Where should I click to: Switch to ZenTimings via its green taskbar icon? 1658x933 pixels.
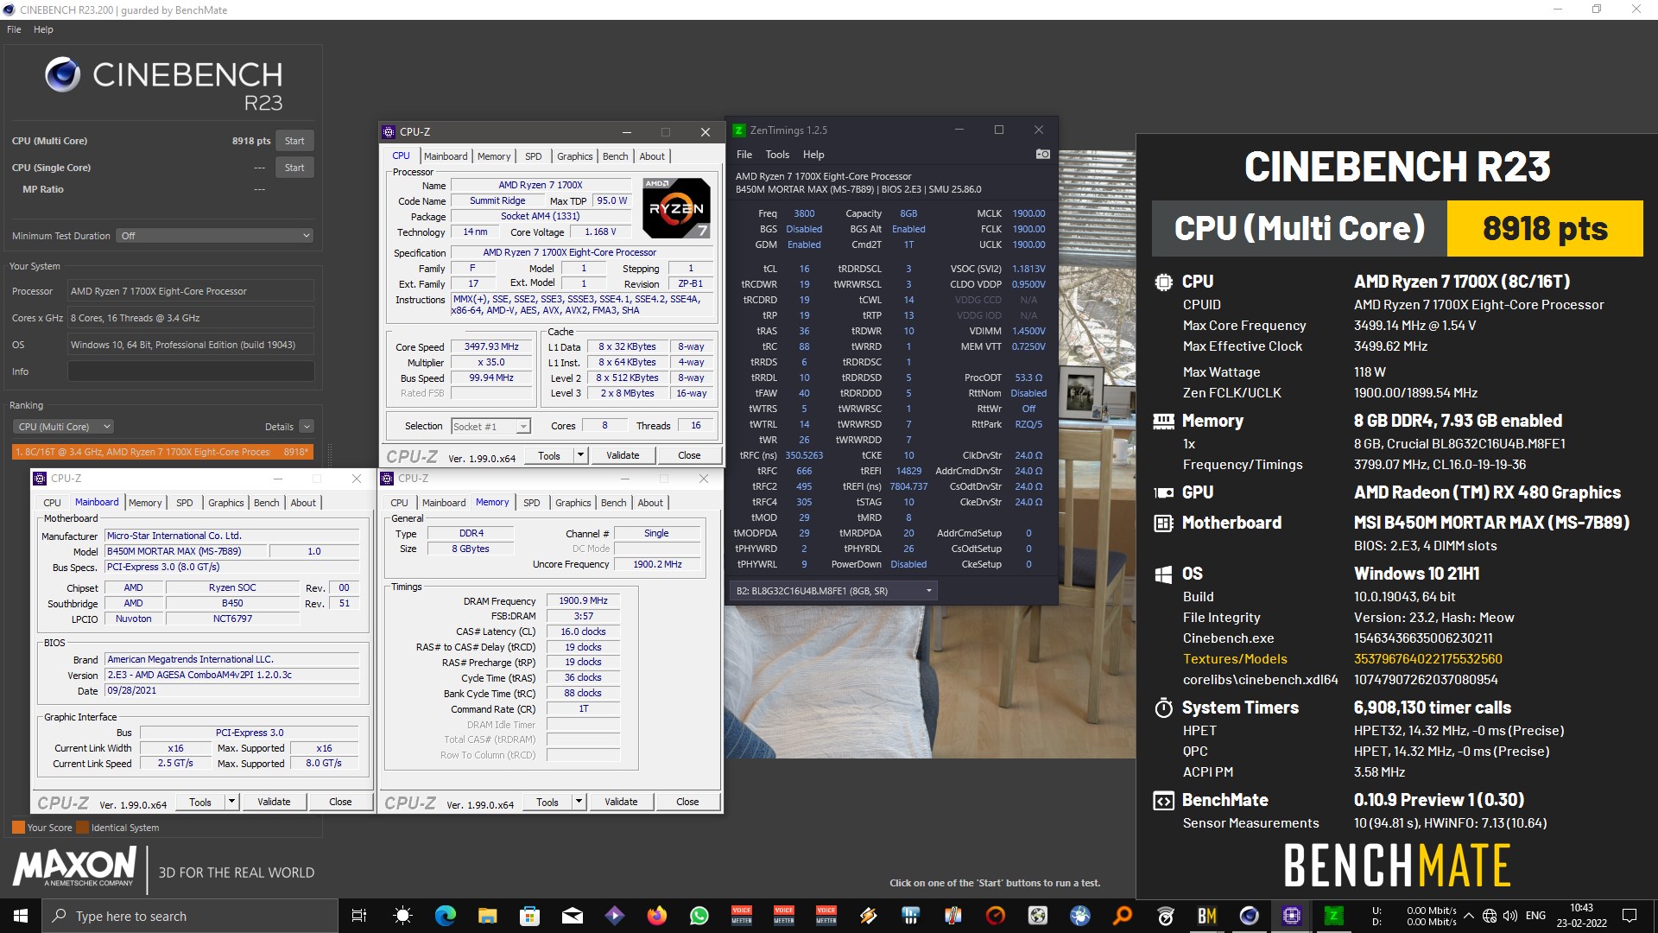click(x=1333, y=916)
